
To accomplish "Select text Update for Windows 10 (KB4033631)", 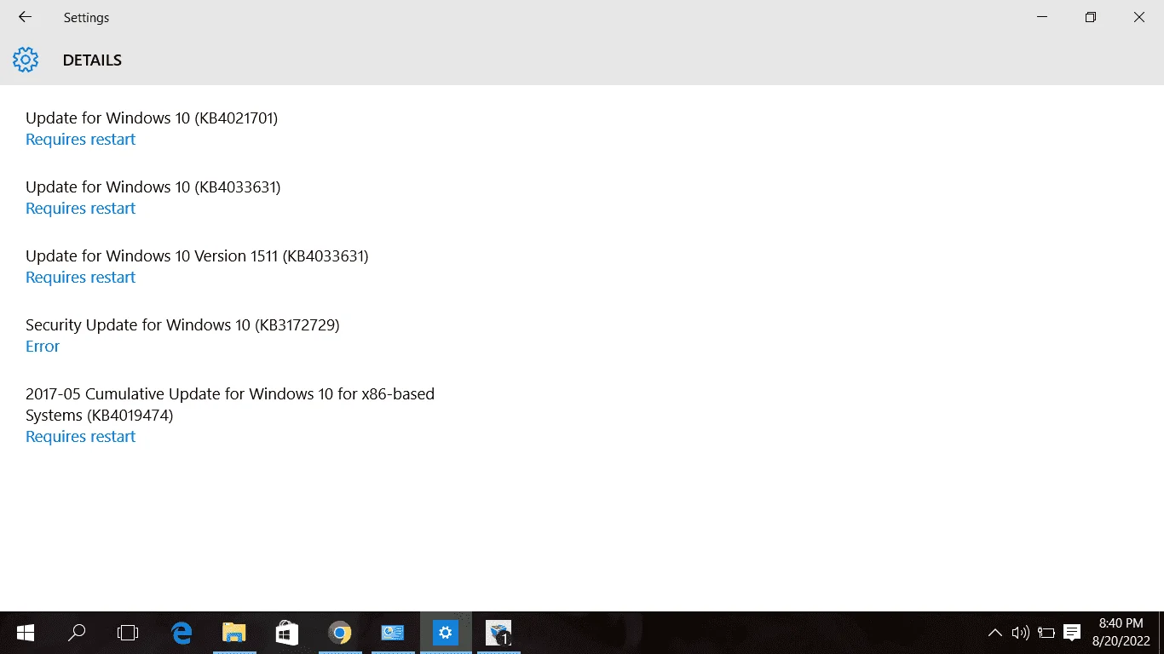I will click(x=153, y=187).
